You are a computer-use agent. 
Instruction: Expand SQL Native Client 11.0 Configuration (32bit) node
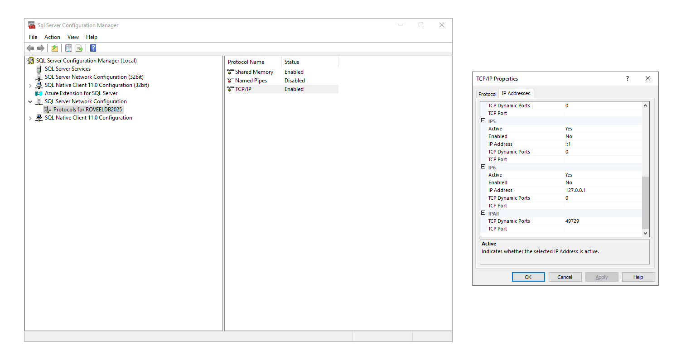click(30, 85)
